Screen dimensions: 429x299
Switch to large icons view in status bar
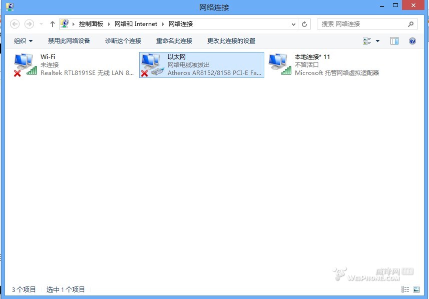click(x=416, y=289)
